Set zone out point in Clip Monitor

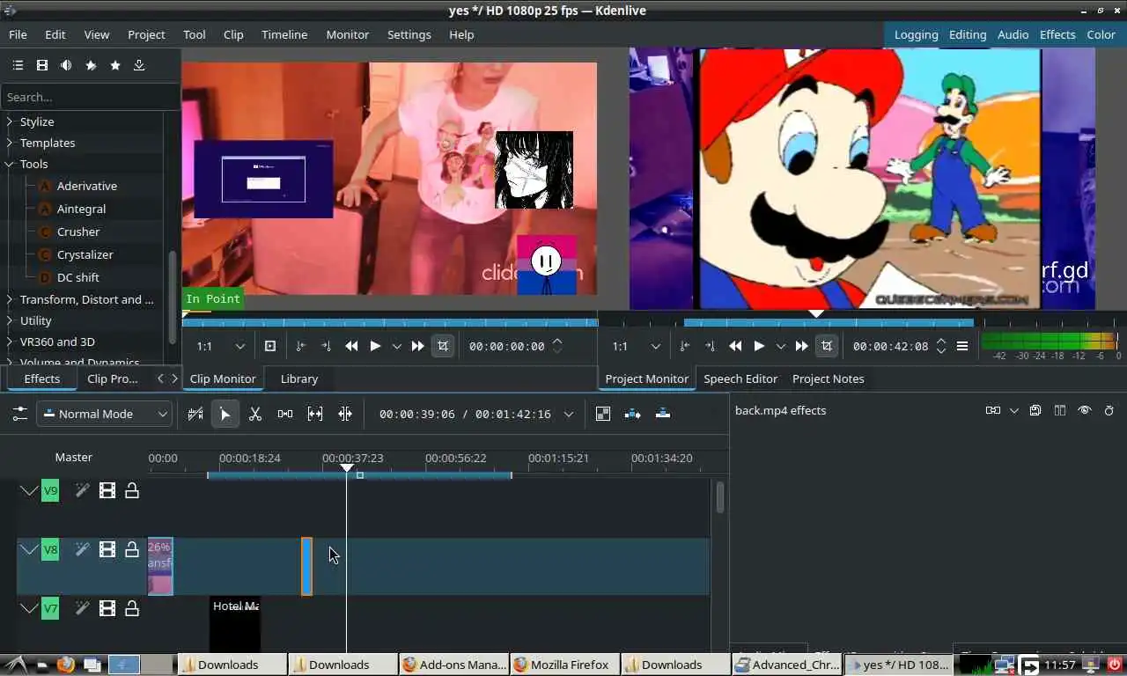coord(326,346)
